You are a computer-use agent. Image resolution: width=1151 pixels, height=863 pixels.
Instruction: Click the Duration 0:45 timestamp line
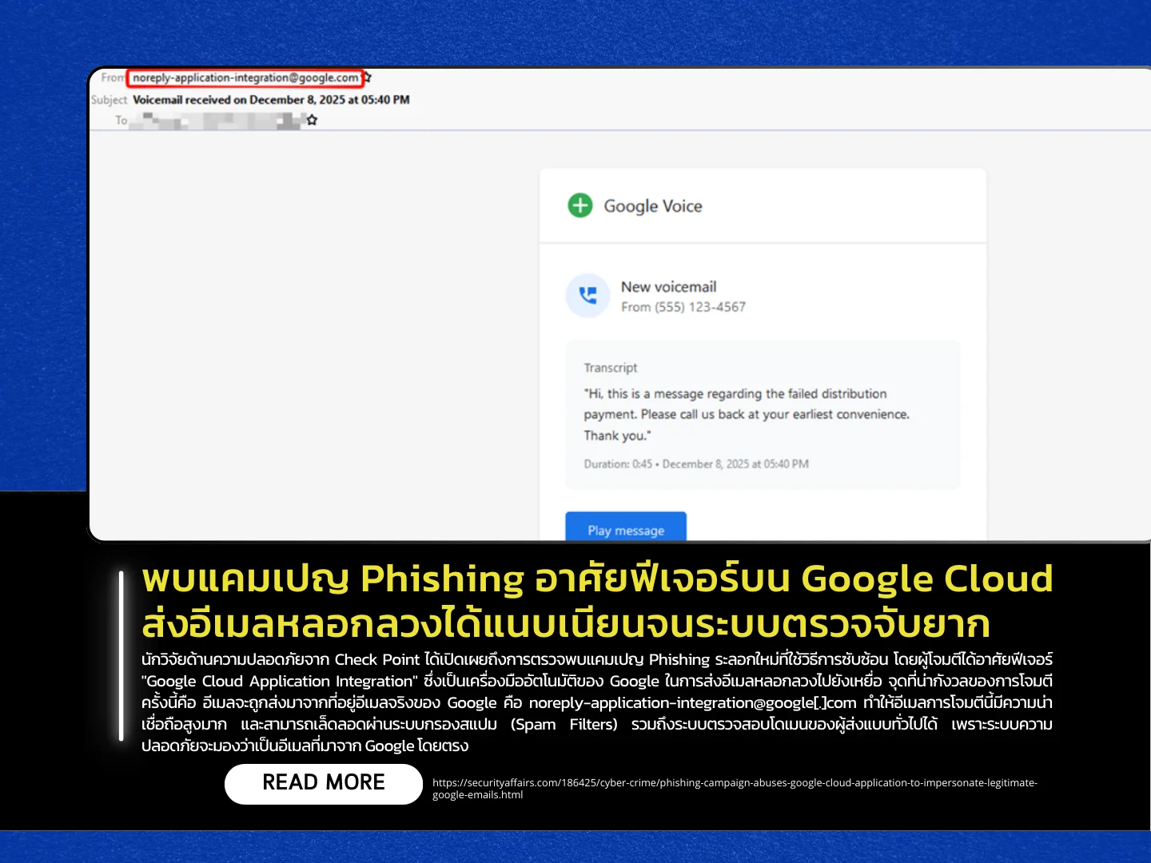pyautogui.click(x=696, y=463)
